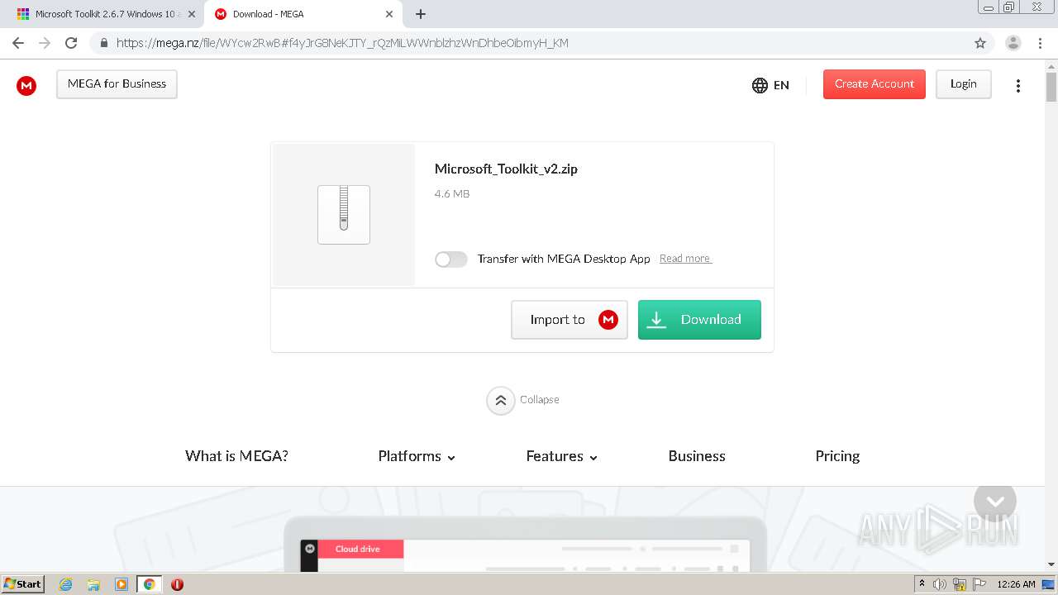
Task: Click the MEGA logo icon
Action: coord(26,85)
